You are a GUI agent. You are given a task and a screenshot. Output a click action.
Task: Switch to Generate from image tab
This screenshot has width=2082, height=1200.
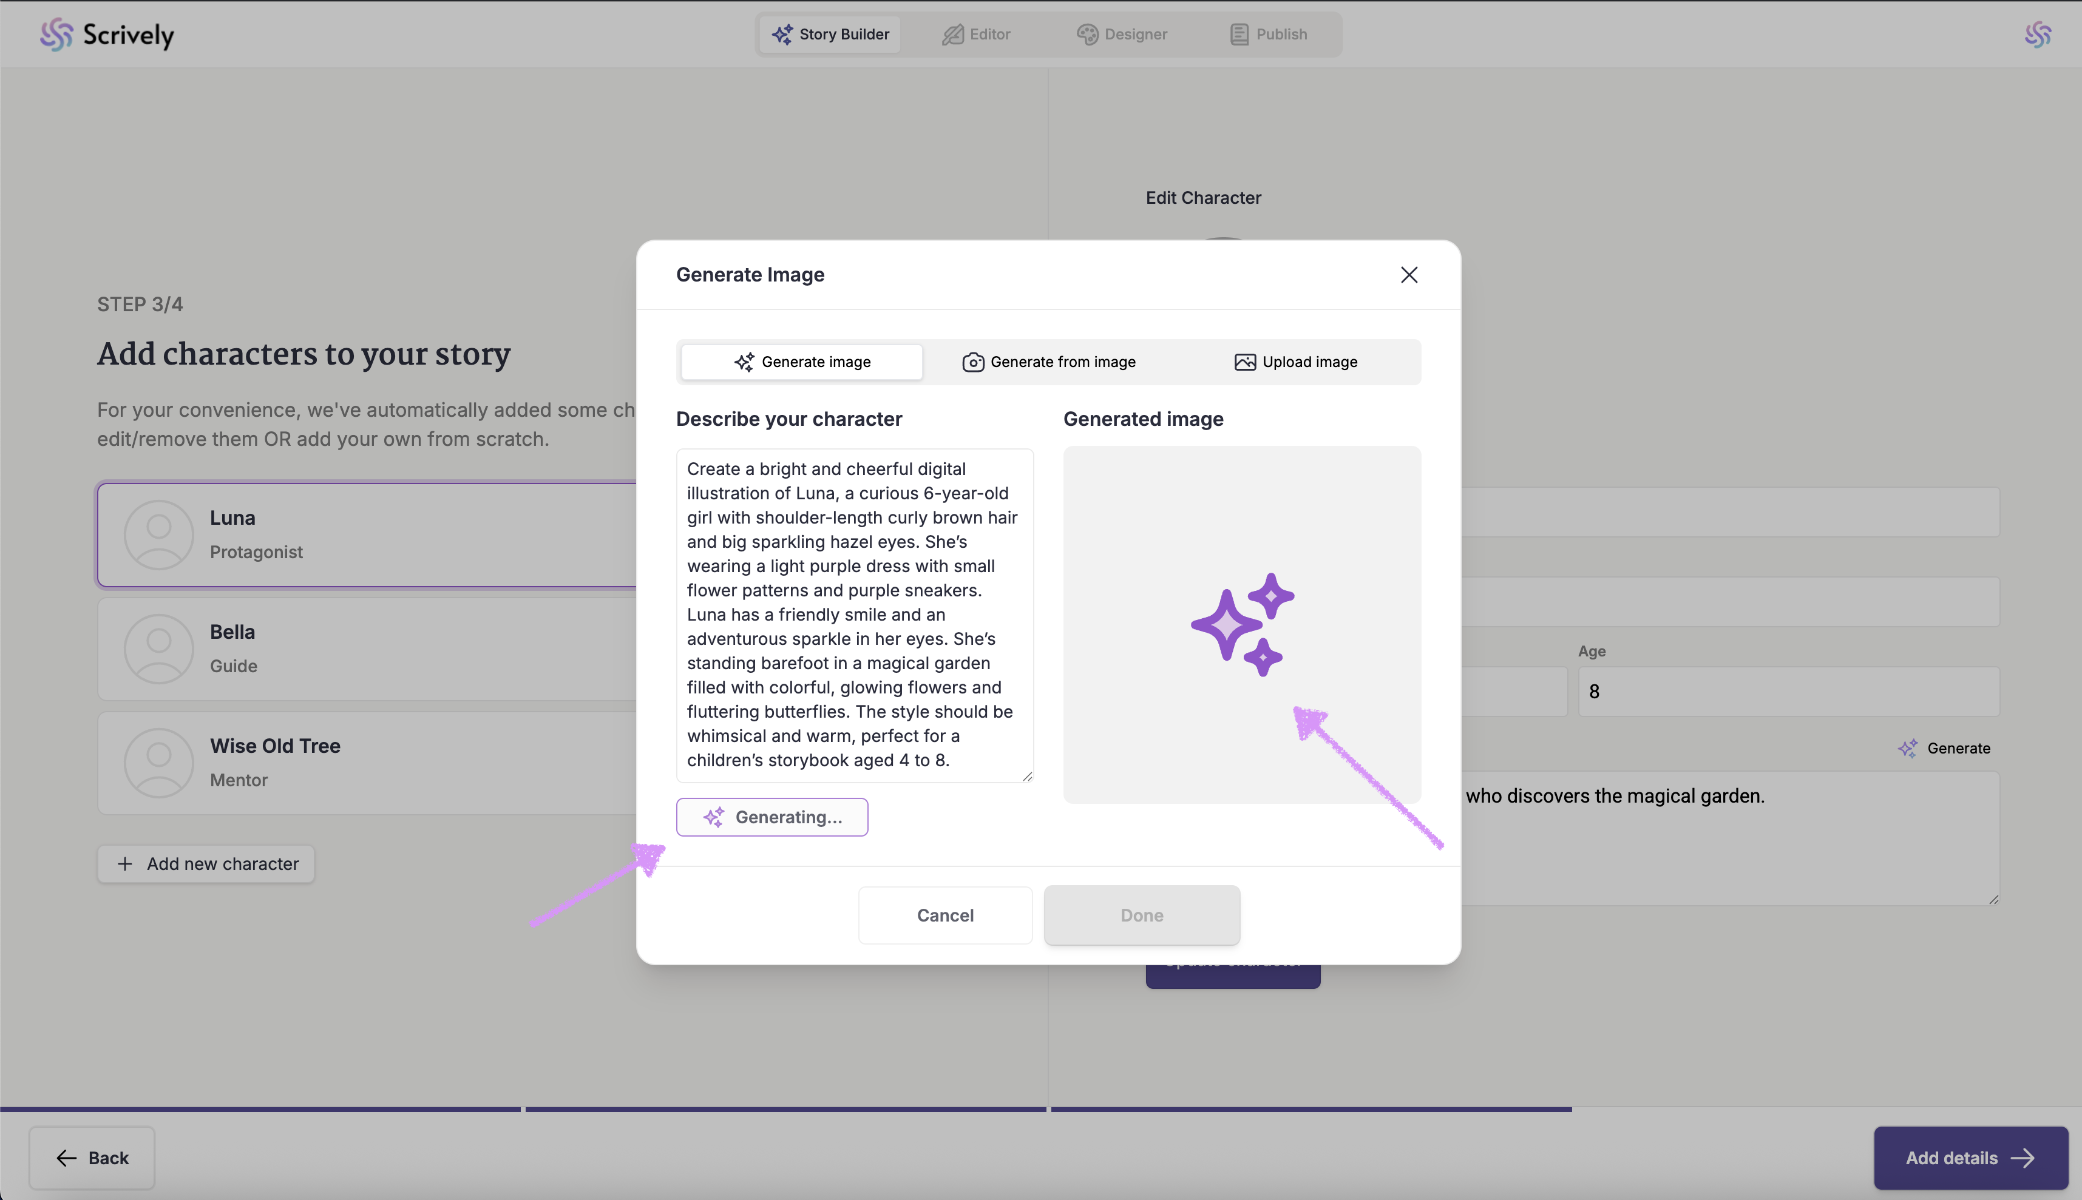(1049, 363)
